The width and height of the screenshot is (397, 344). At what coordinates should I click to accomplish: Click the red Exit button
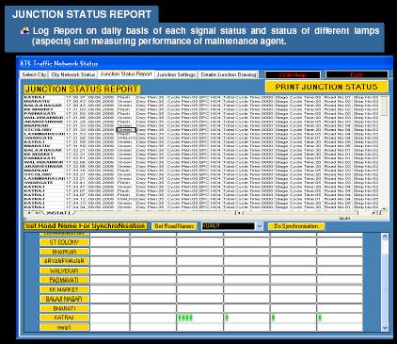pyautogui.click(x=357, y=74)
